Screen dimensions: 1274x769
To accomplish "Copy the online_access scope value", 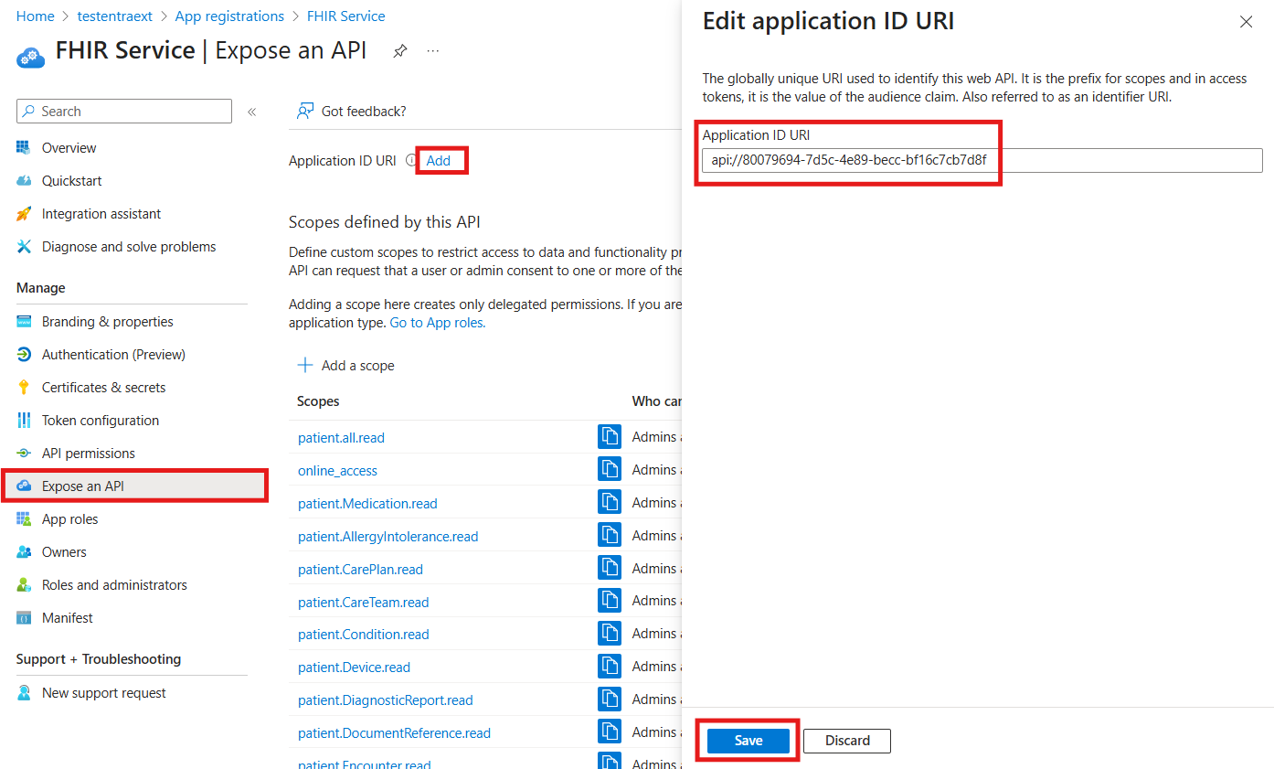I will pos(610,469).
